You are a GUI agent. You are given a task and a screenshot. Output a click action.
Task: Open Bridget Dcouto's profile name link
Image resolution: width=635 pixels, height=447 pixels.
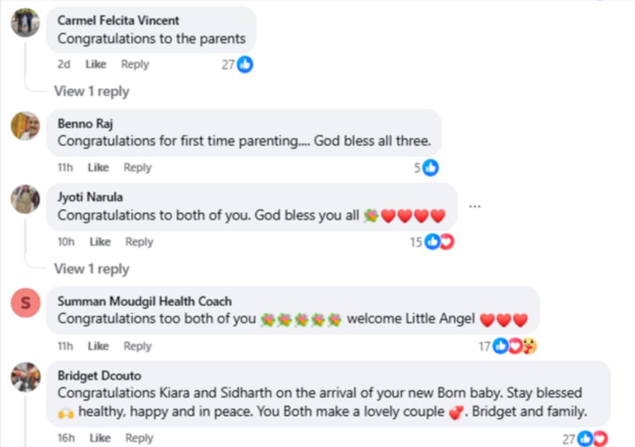99,375
